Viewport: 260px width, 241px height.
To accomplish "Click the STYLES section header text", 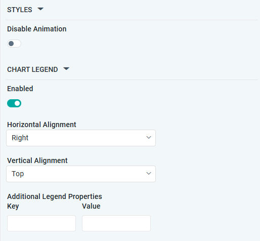I will [20, 10].
